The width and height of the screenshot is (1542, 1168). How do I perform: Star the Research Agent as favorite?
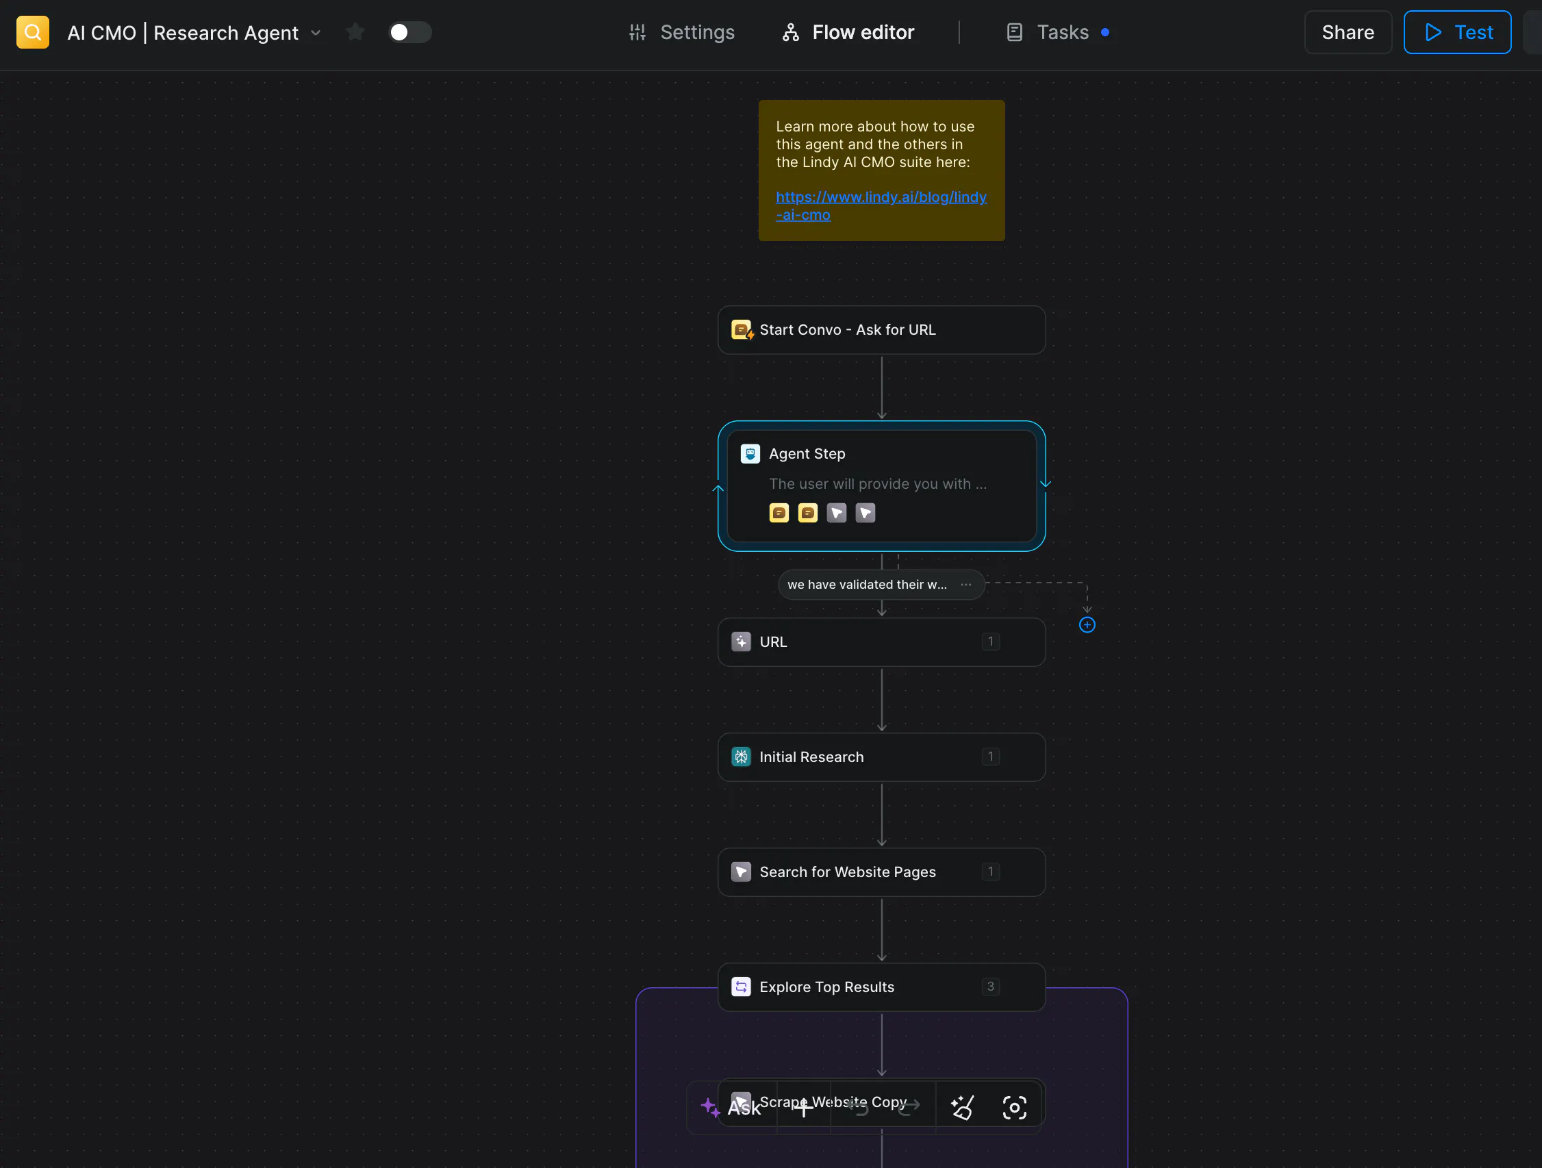pyautogui.click(x=355, y=32)
